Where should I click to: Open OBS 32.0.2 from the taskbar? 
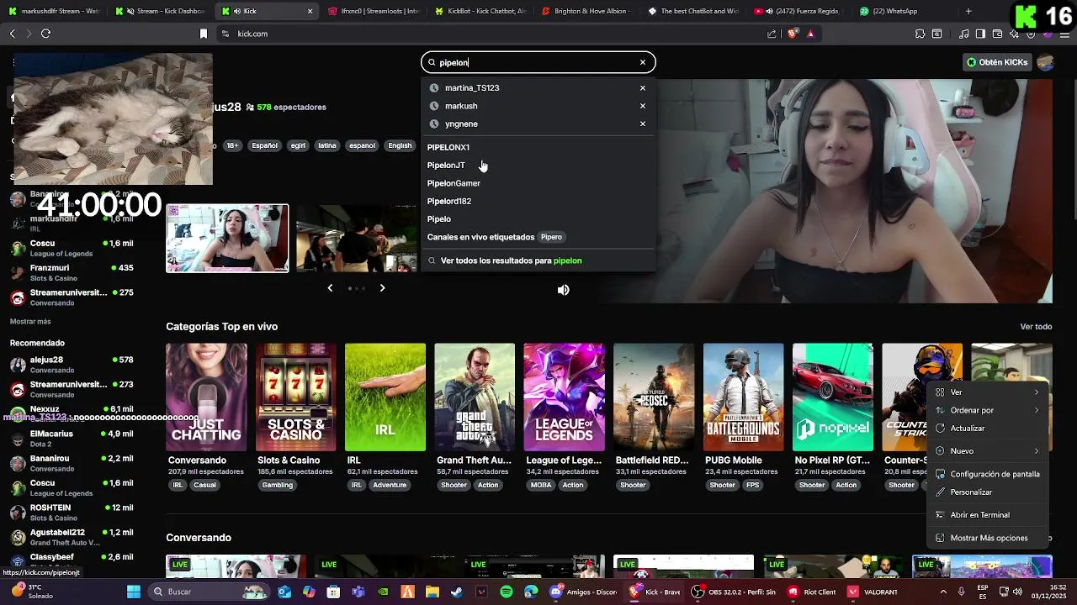click(733, 592)
